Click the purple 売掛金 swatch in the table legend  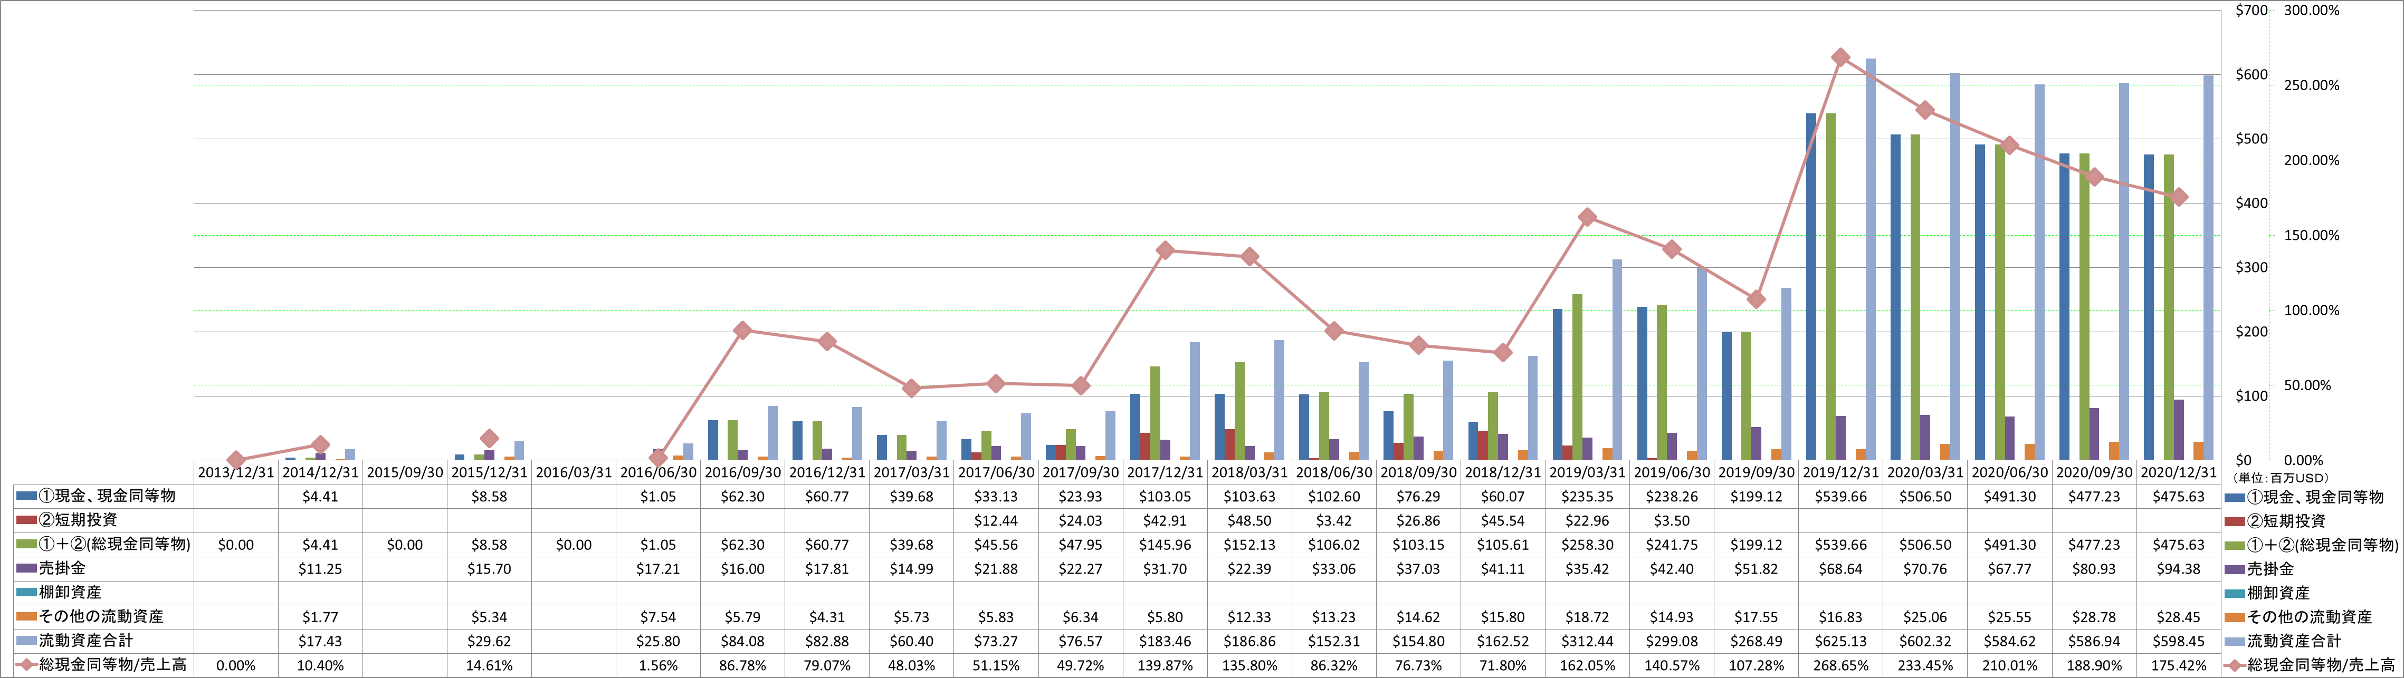26,568
